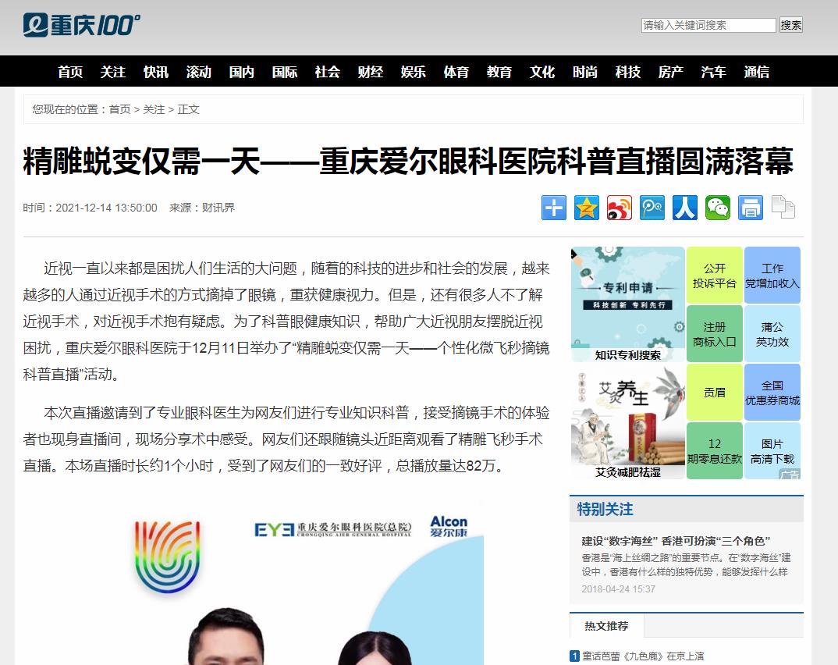Select 国内 in the nav bar
The image size is (838, 665).
(x=242, y=72)
